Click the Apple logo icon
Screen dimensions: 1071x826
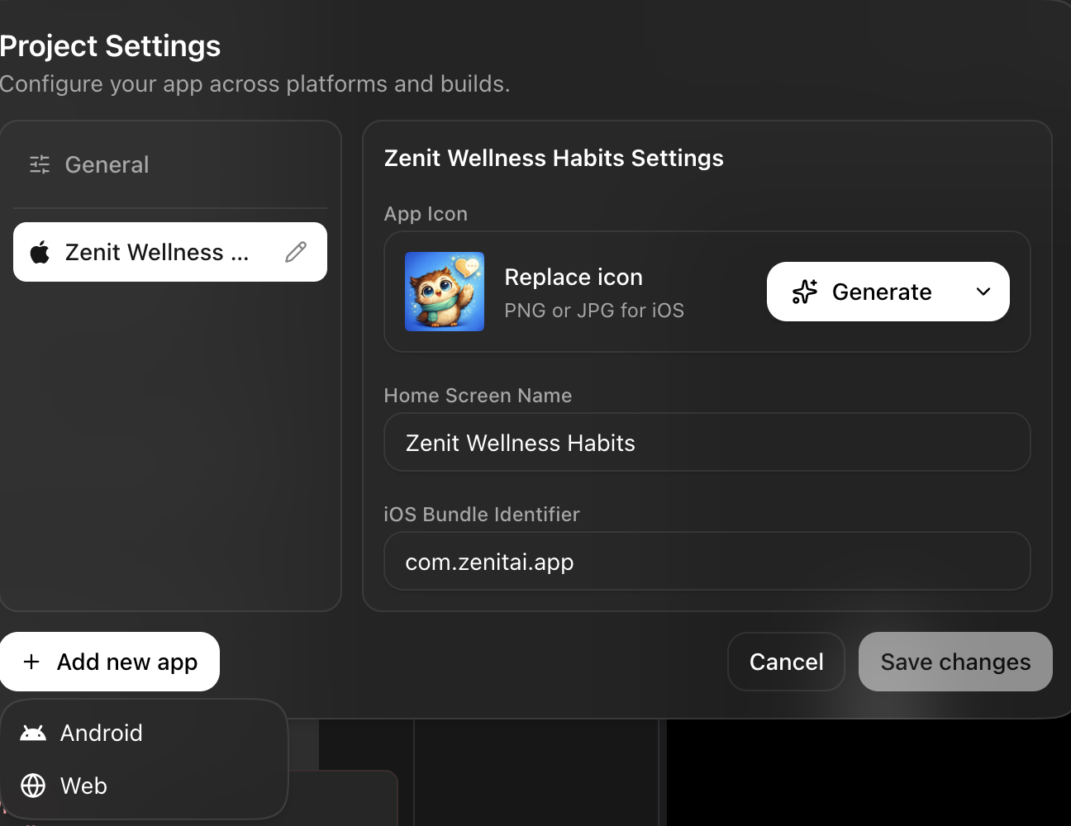pos(40,252)
